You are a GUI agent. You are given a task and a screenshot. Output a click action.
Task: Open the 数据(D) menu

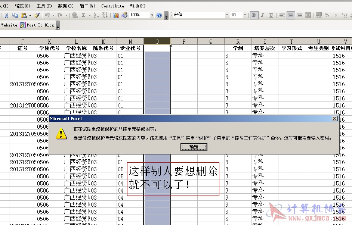[66, 6]
